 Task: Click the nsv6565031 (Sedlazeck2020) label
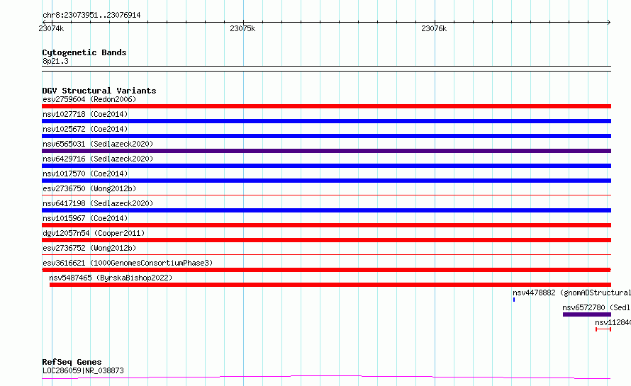tap(98, 144)
